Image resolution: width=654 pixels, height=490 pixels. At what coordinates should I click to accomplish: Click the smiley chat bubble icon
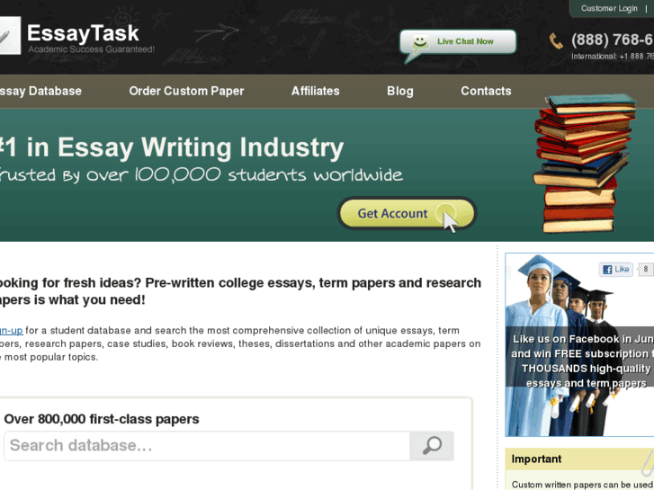coord(419,42)
